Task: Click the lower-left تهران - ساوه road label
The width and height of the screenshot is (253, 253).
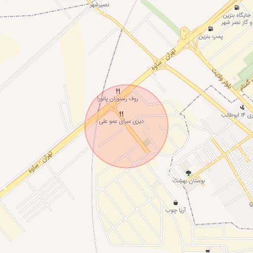Action: pyautogui.click(x=41, y=162)
